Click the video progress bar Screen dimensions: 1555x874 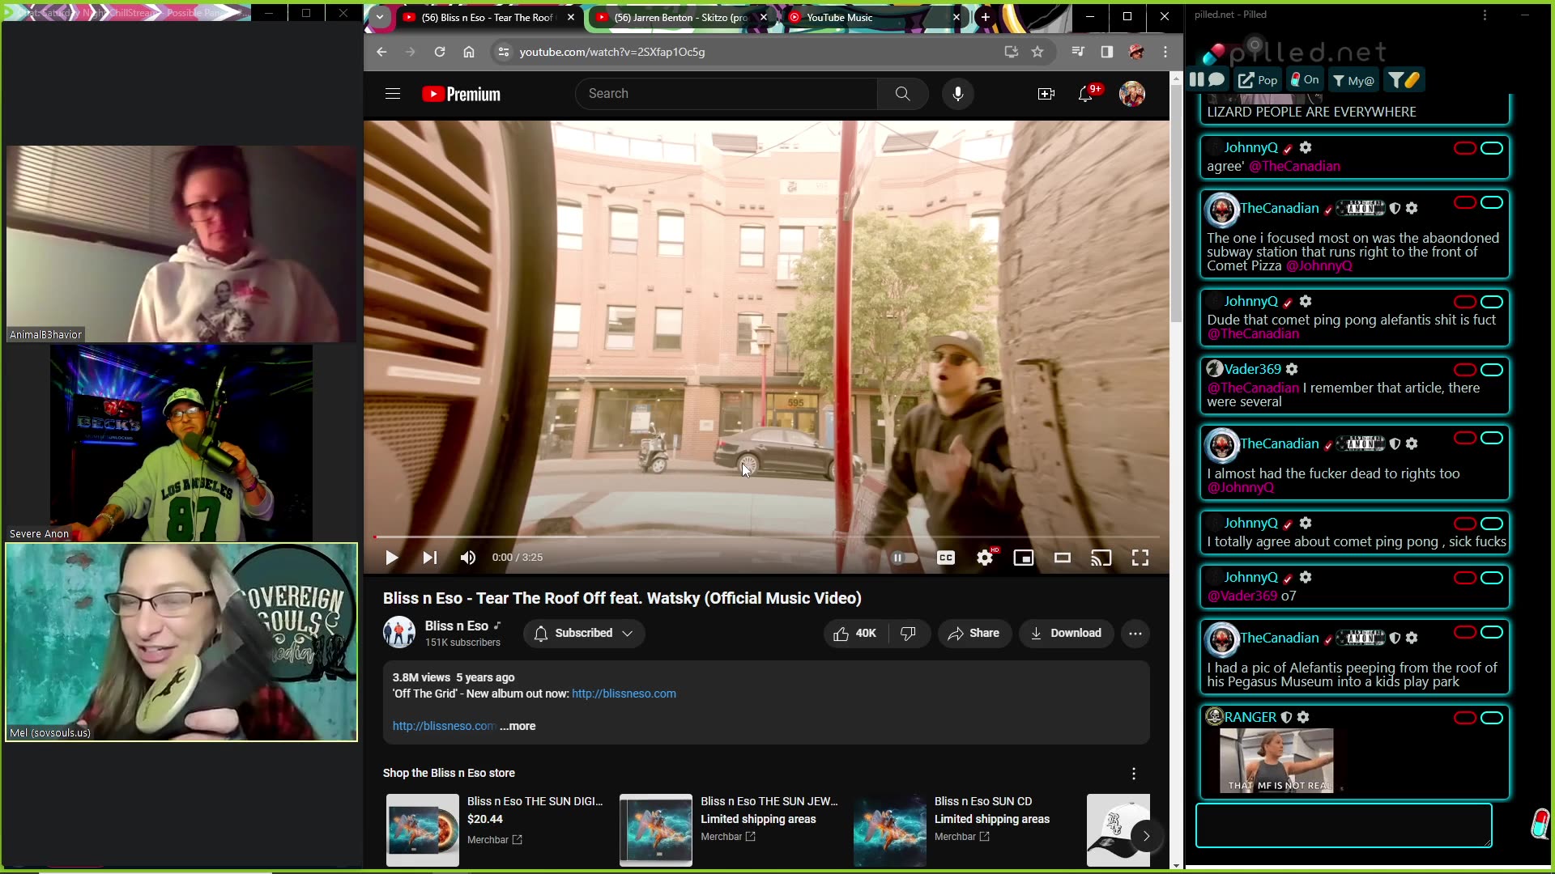click(765, 537)
